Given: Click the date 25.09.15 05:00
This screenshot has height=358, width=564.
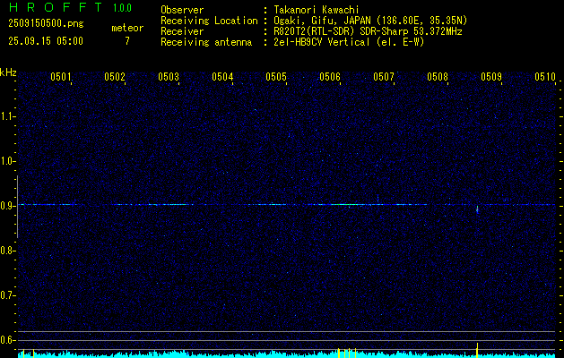Looking at the screenshot, I should pos(46,41).
